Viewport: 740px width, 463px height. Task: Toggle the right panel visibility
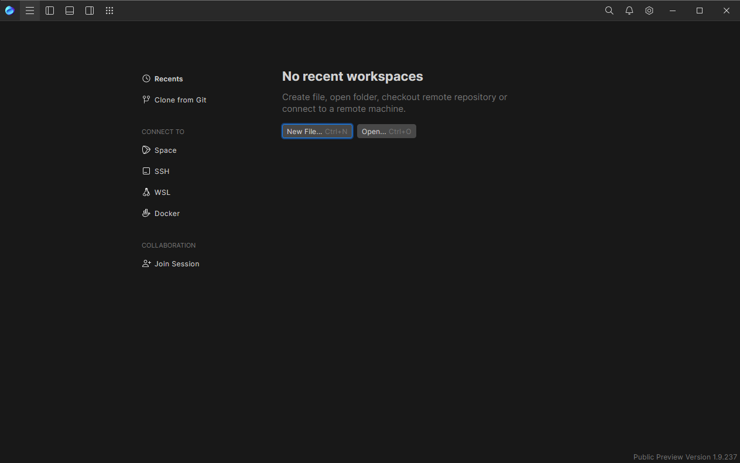(90, 11)
